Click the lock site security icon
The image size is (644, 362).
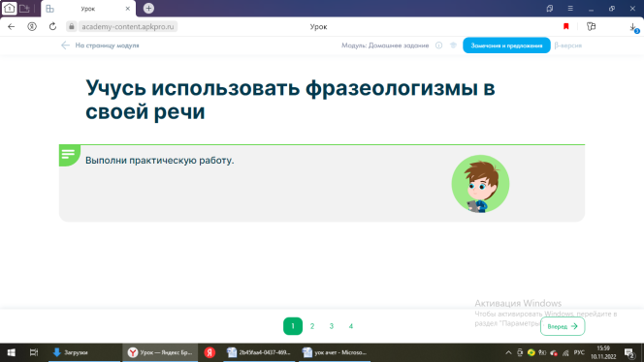(x=72, y=27)
